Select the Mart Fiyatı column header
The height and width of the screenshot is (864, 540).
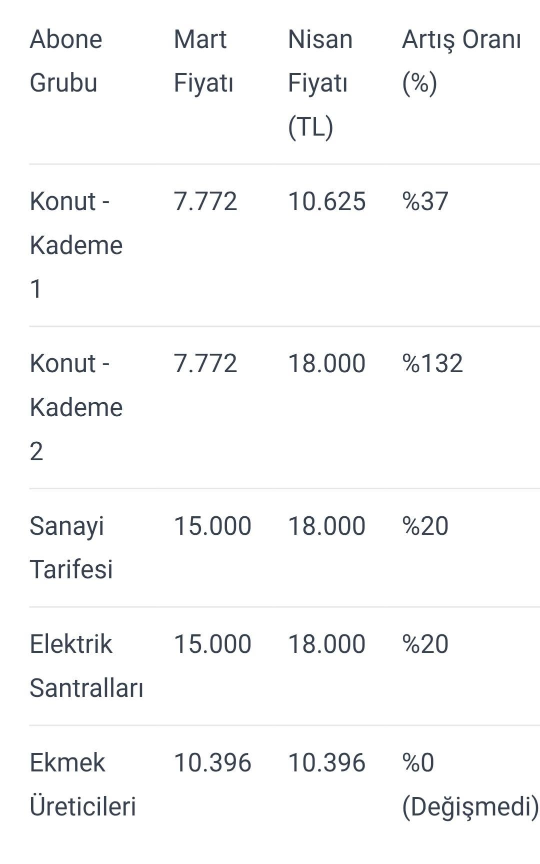pos(203,61)
